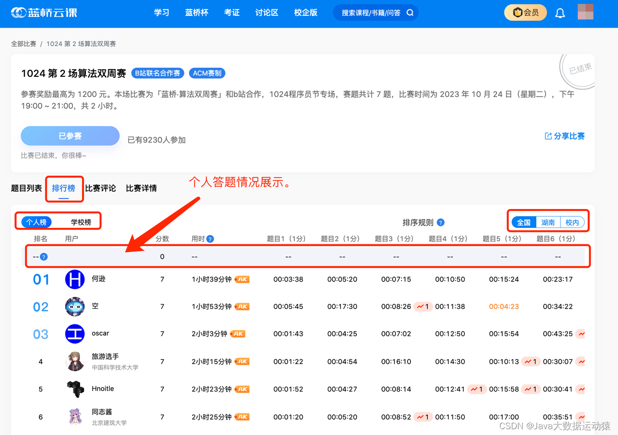618x435 pixels.
Task: Click 1小时39分钟 time cell
Action: coord(211,280)
